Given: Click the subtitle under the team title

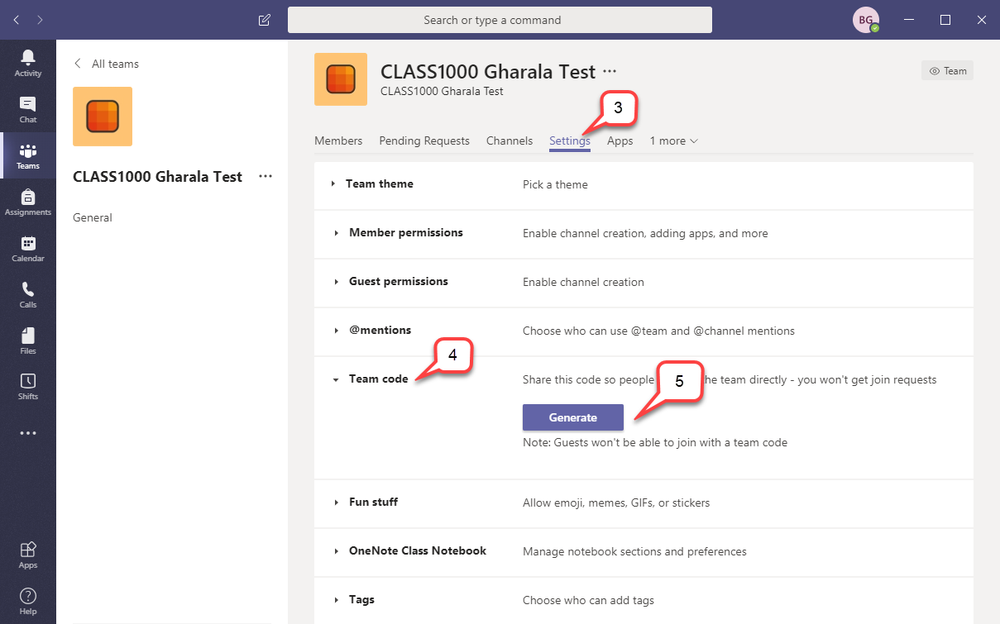Looking at the screenshot, I should 442,91.
